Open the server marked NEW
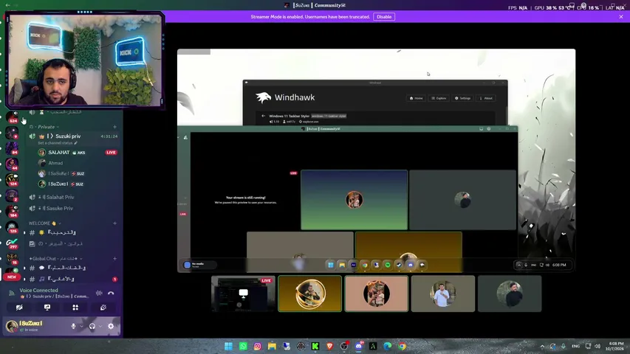 [x=12, y=274]
